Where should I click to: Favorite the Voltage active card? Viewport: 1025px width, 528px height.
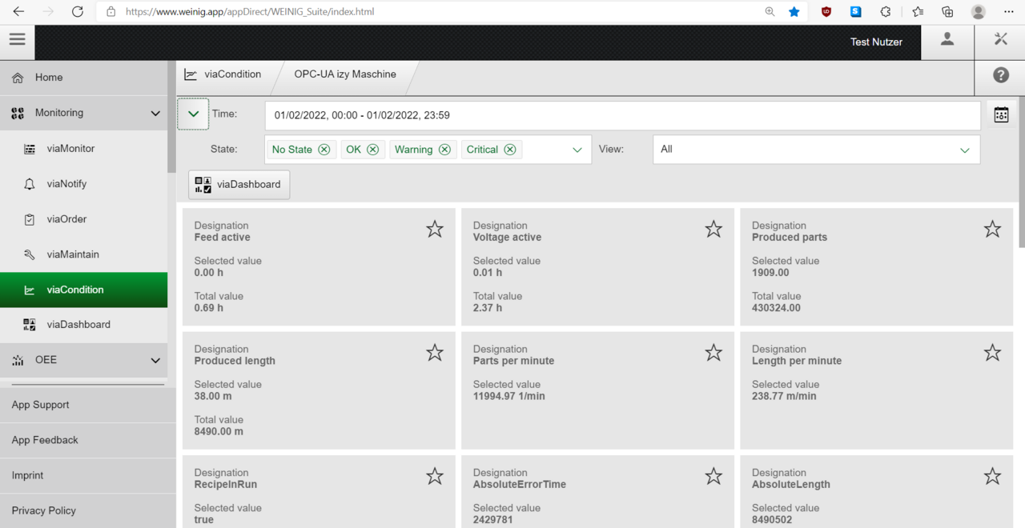[x=713, y=230]
